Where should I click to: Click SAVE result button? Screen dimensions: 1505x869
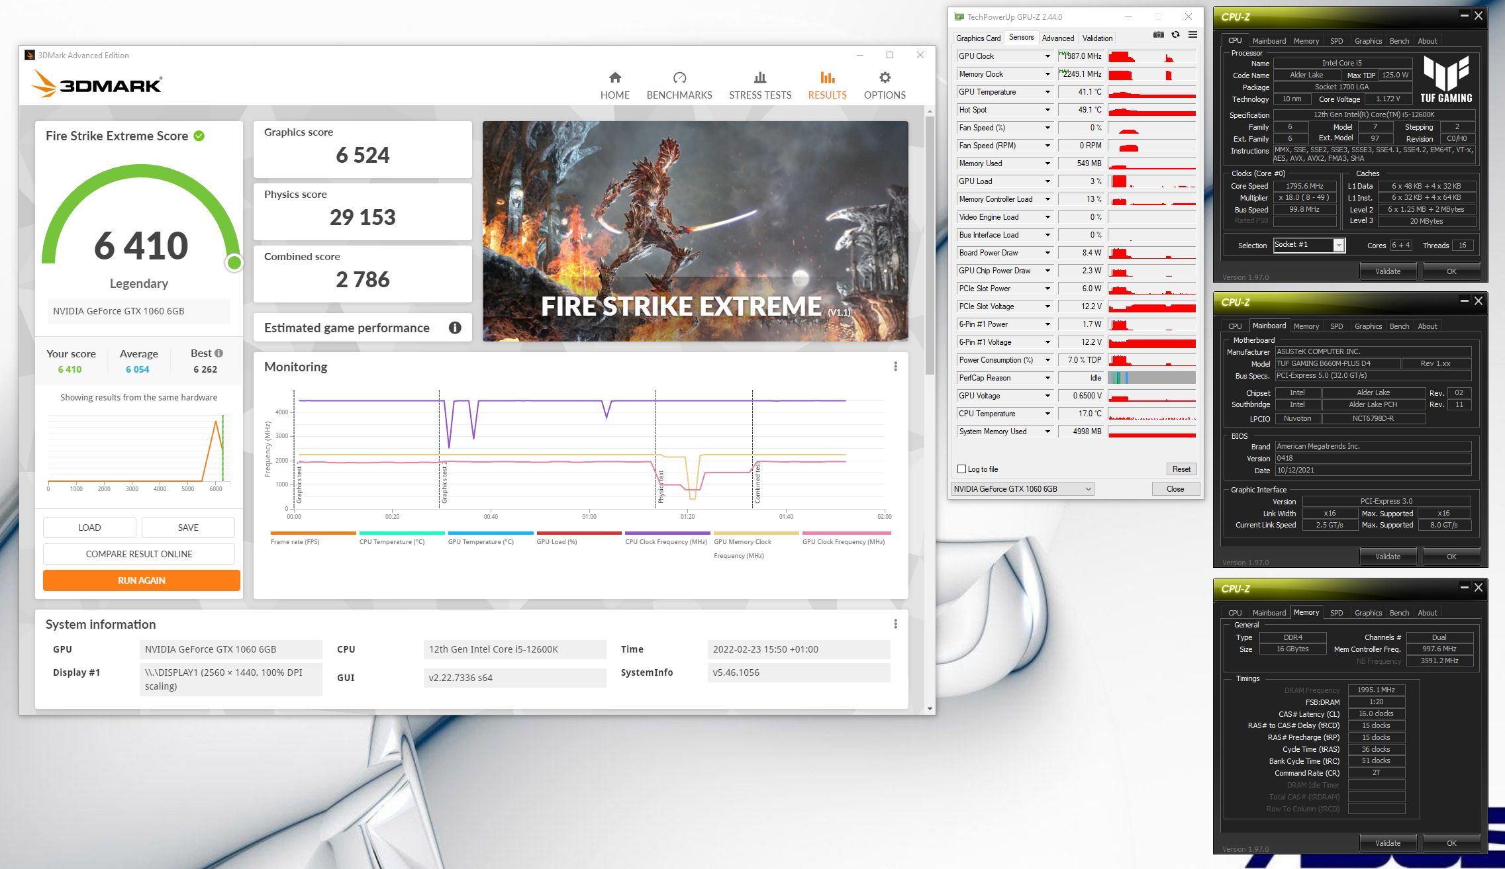point(188,527)
